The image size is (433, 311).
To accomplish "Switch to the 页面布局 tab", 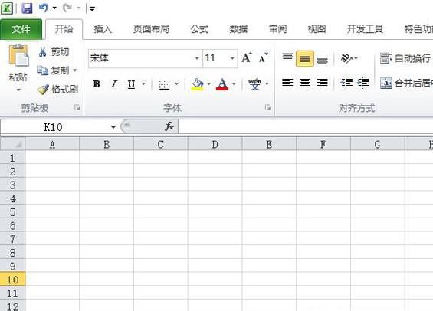I will coord(151,29).
